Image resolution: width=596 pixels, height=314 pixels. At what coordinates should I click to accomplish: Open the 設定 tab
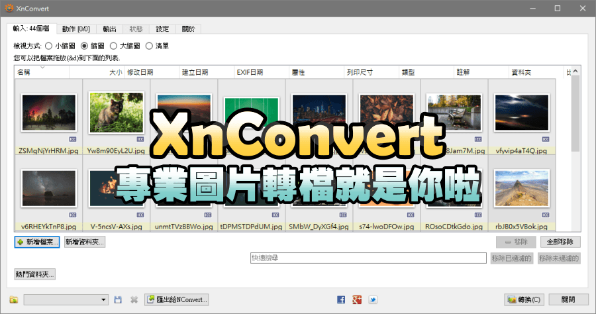pos(162,29)
